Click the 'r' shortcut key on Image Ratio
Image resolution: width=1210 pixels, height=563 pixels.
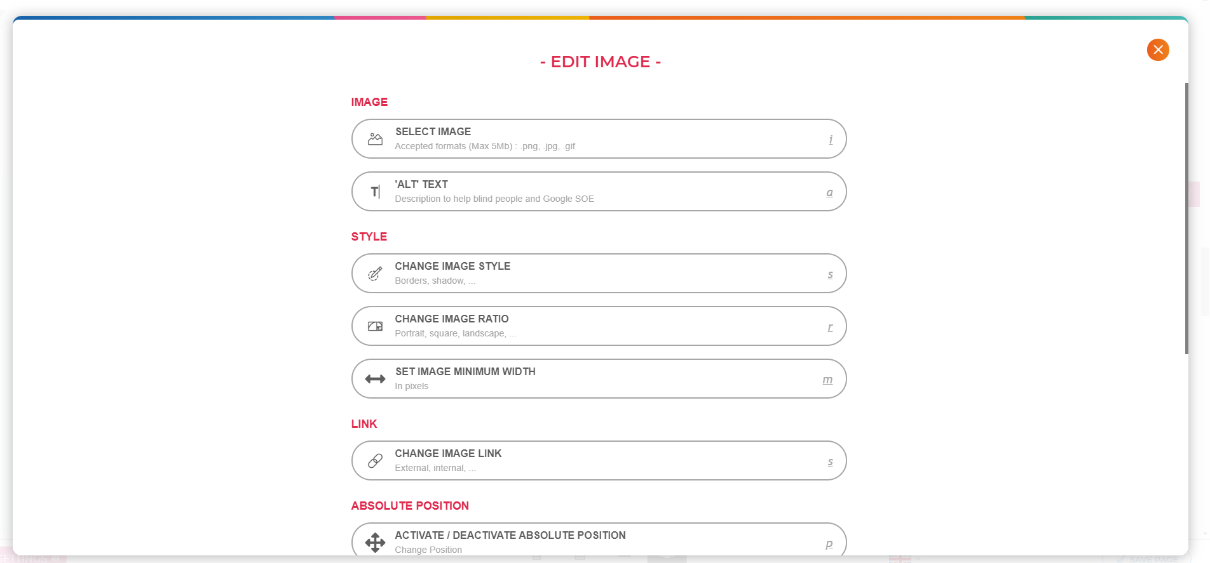point(830,328)
